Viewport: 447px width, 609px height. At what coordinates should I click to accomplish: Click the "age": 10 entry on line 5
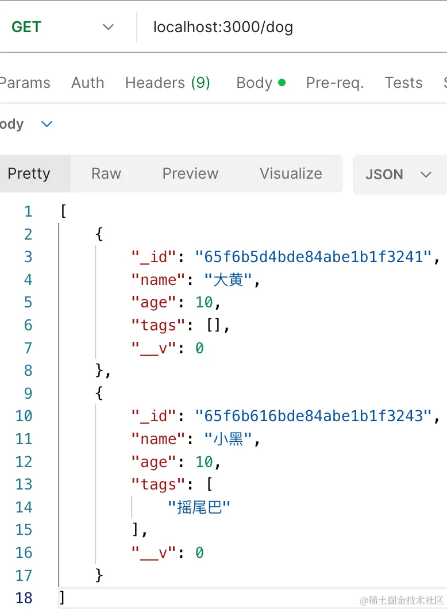pos(176,302)
